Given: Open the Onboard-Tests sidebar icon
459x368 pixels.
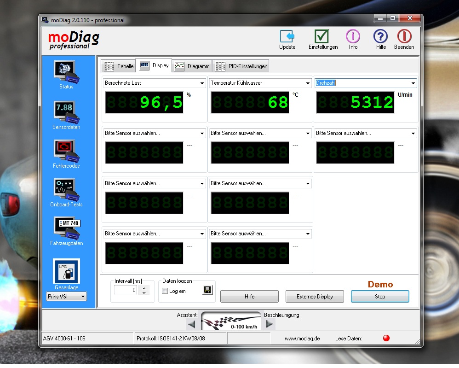Looking at the screenshot, I should pos(65,189).
